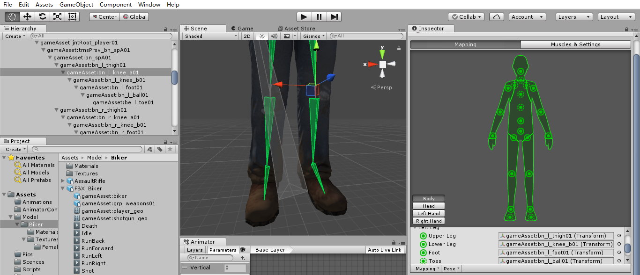
Task: Click the add parameter plus icon in the Animator
Action: (243, 258)
